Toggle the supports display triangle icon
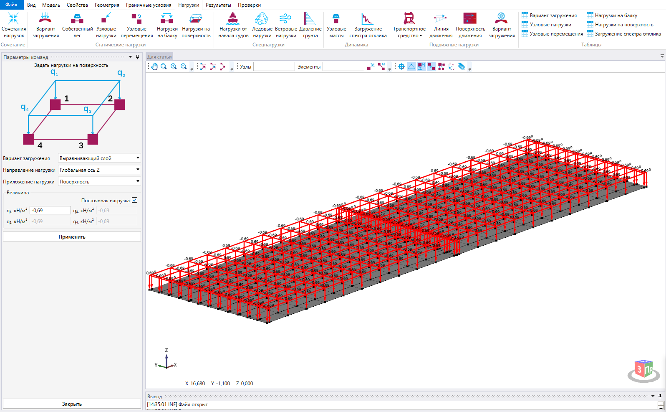This screenshot has height=412, width=666. tap(411, 66)
